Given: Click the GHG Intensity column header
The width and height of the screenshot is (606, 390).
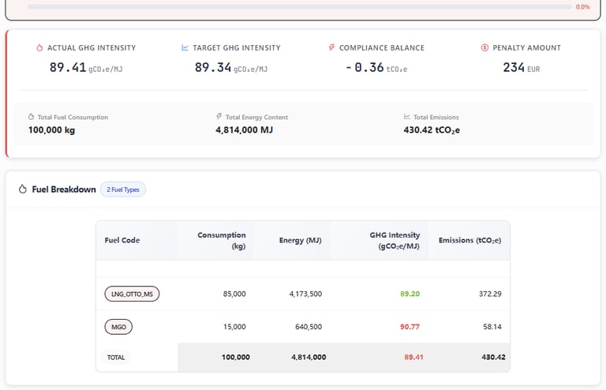Looking at the screenshot, I should coord(395,240).
